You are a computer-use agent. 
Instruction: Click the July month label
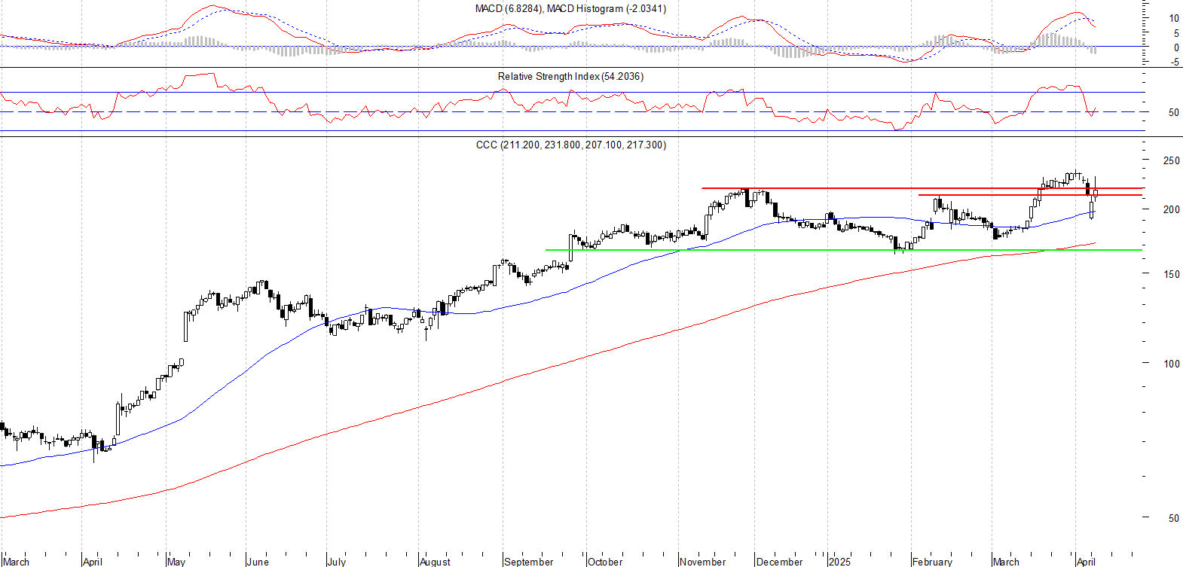pos(337,562)
